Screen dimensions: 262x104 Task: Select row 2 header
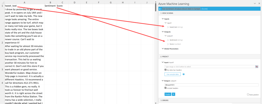(2, 26)
